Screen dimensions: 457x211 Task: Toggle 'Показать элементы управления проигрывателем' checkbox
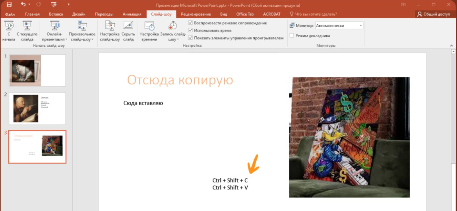(190, 38)
